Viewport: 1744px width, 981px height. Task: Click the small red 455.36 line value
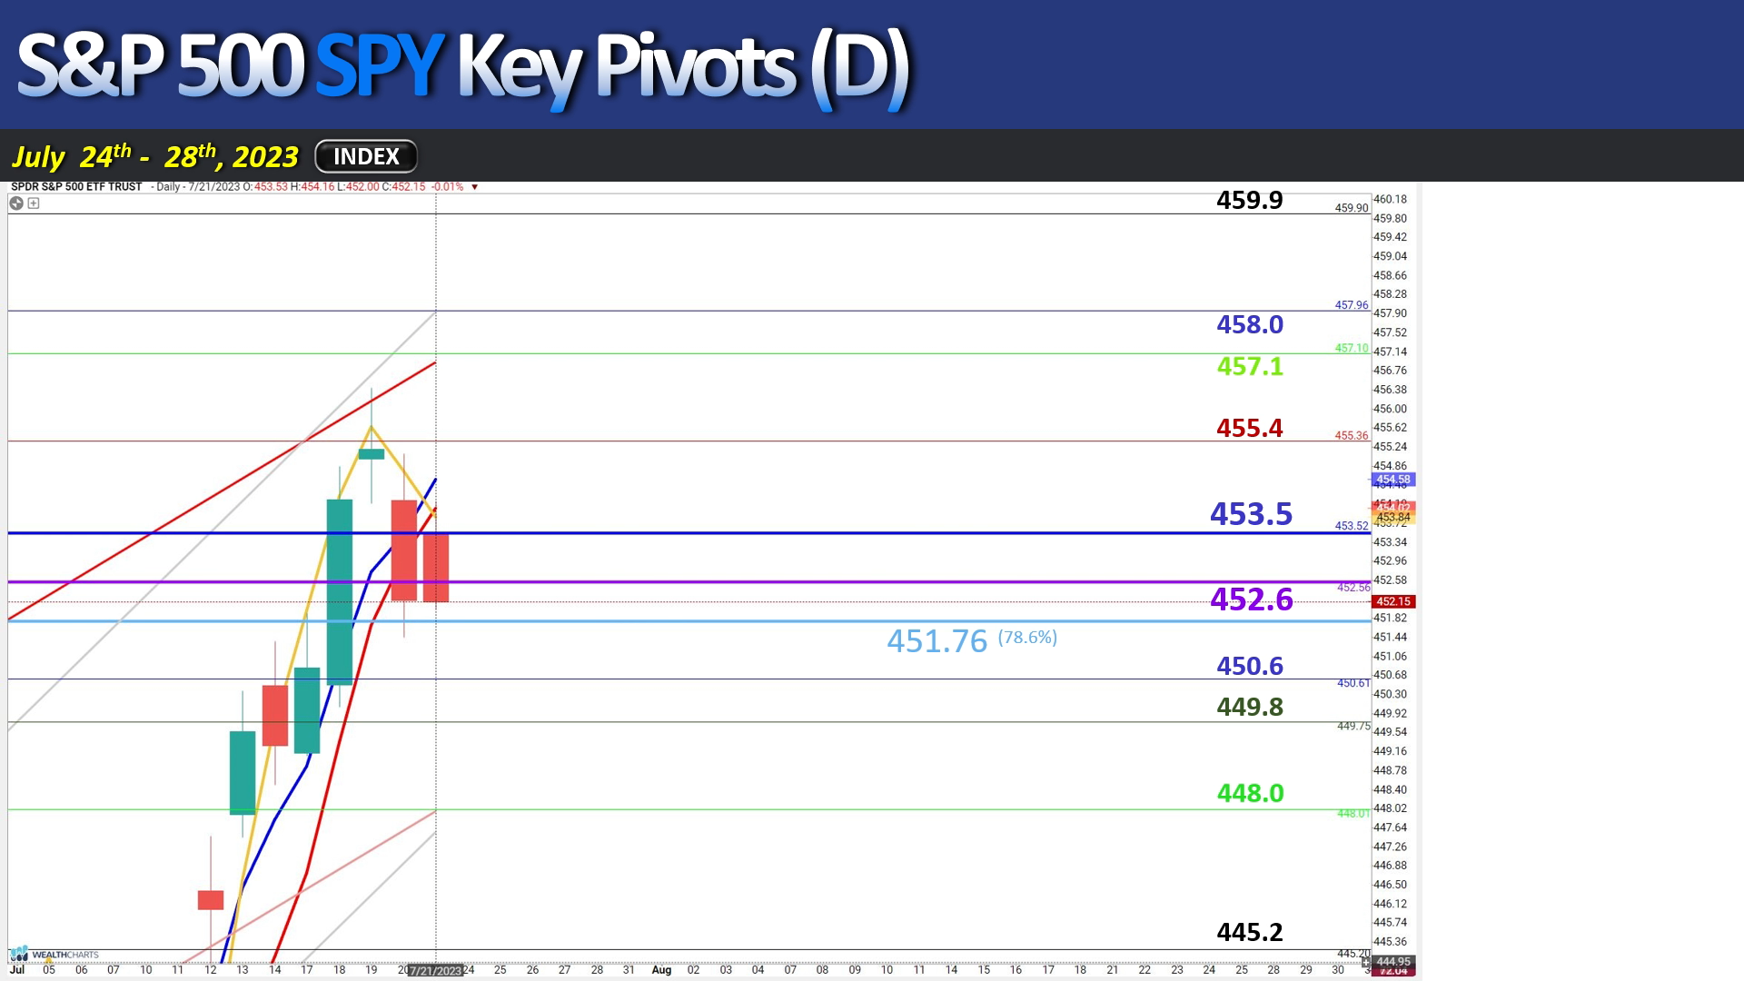pyautogui.click(x=1352, y=436)
